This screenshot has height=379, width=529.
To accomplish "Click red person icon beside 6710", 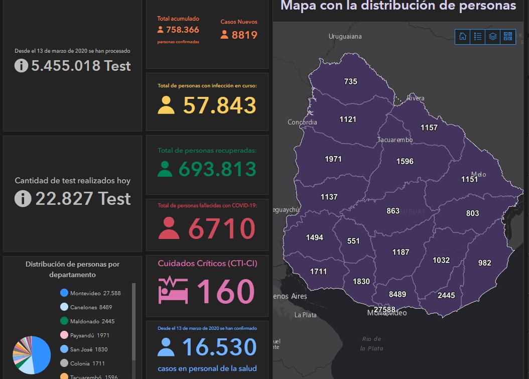I will point(169,228).
